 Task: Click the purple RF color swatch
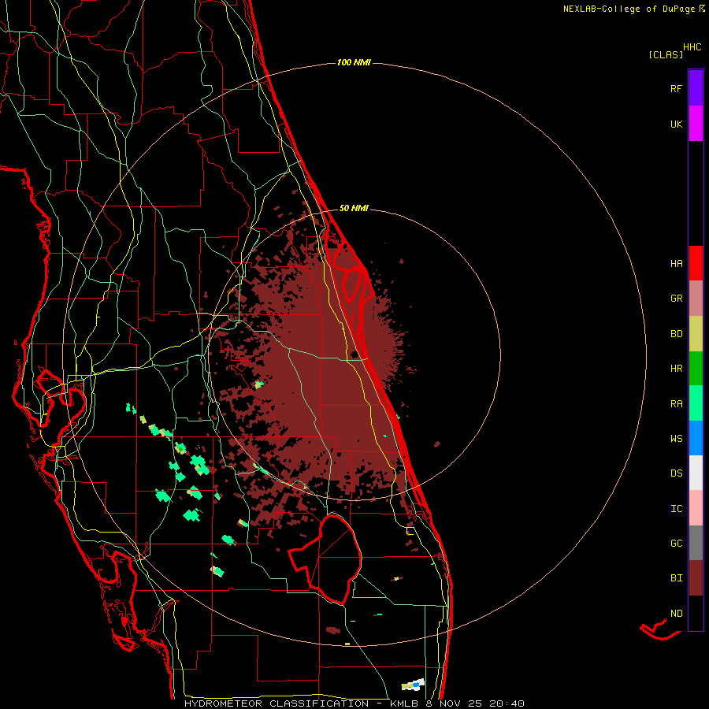pyautogui.click(x=696, y=88)
